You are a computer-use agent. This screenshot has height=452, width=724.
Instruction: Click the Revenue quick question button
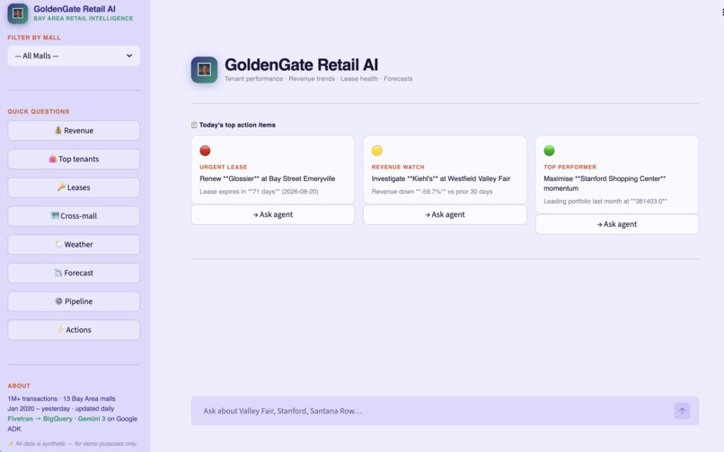tap(74, 131)
